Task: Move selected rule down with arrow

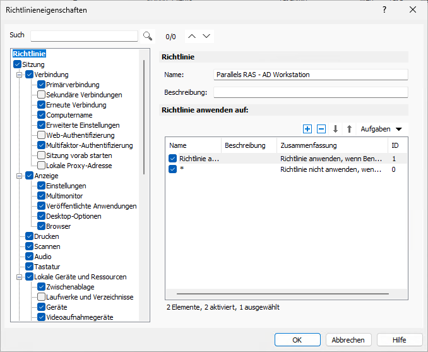Action: pos(335,129)
